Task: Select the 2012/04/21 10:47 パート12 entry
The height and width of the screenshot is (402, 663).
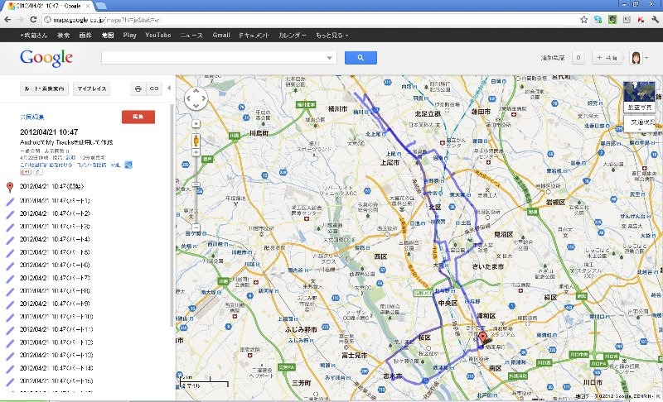Action: point(56,342)
